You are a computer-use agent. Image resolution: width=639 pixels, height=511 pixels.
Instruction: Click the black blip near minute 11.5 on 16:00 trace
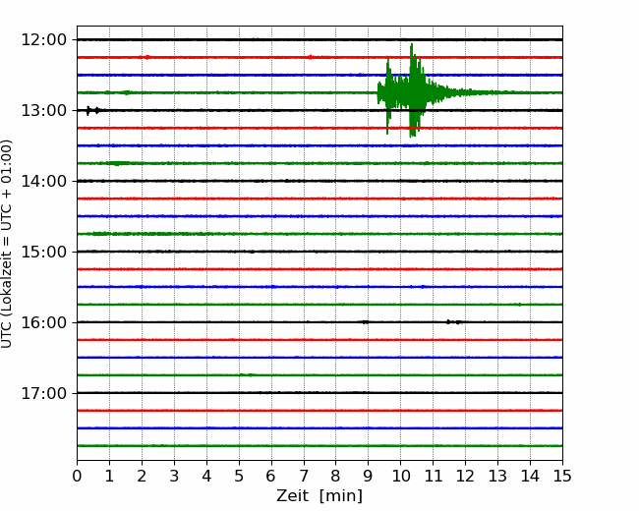point(448,322)
